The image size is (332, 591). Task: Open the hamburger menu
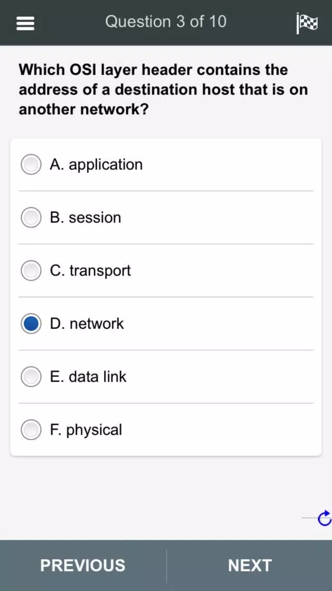tap(25, 23)
